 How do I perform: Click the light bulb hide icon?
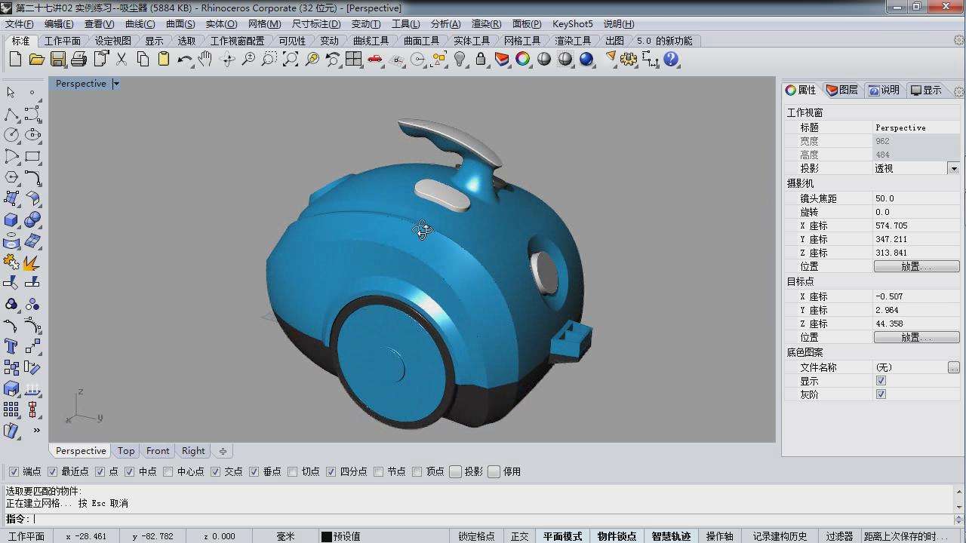click(460, 59)
